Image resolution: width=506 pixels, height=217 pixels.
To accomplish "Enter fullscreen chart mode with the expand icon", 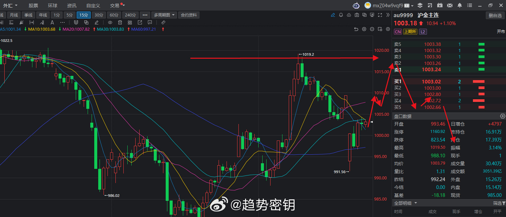I will 379,15.
